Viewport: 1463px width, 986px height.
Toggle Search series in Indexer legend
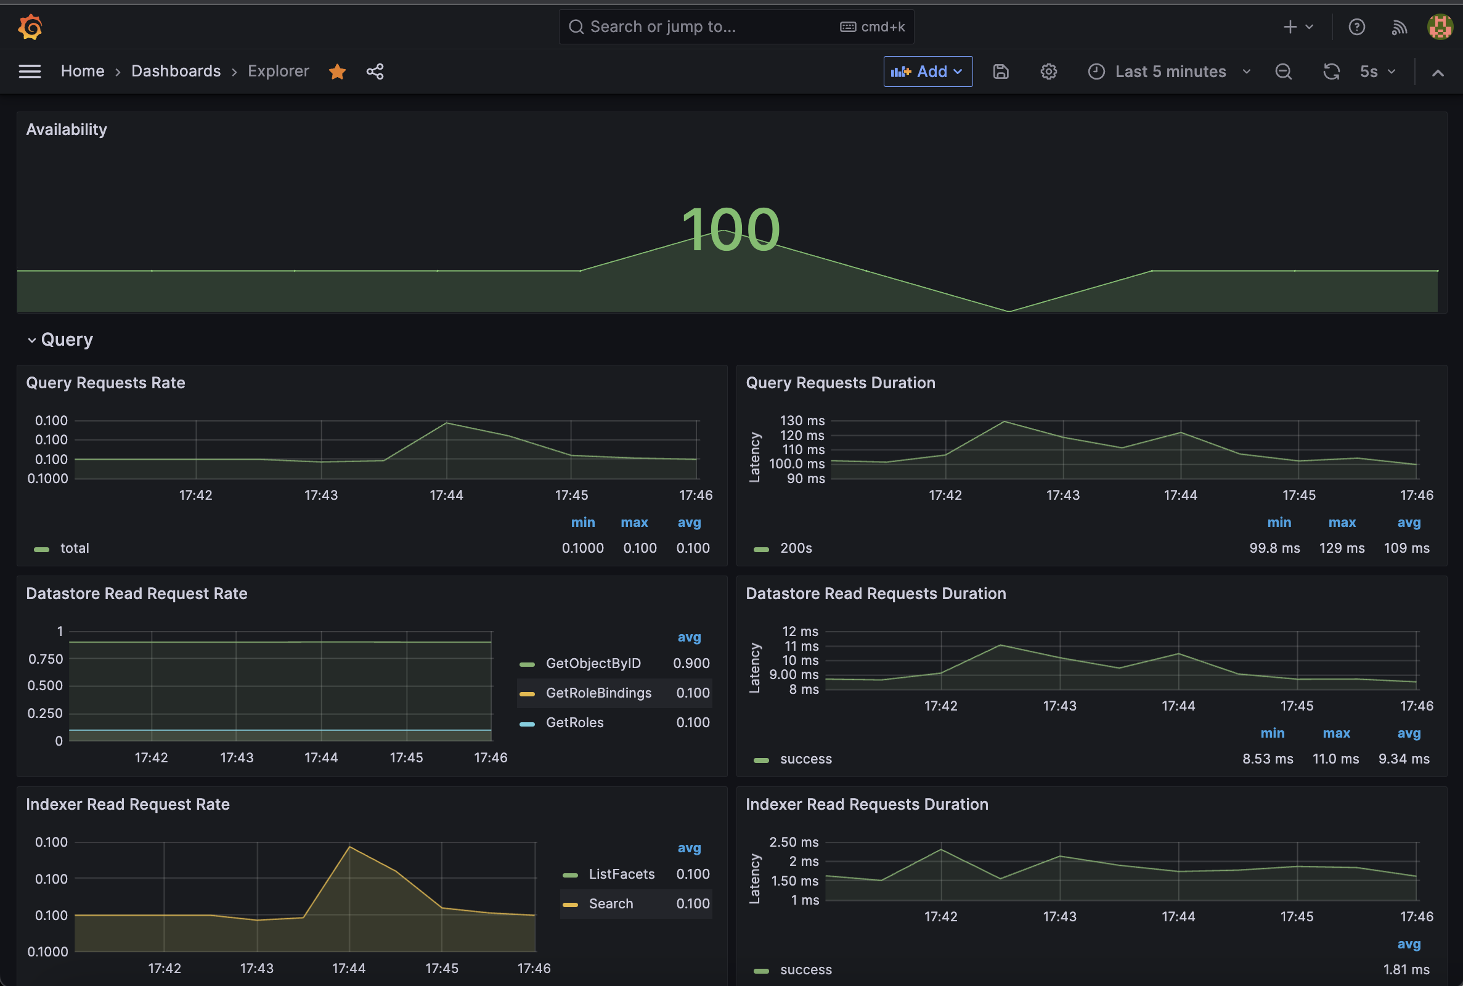(x=611, y=903)
